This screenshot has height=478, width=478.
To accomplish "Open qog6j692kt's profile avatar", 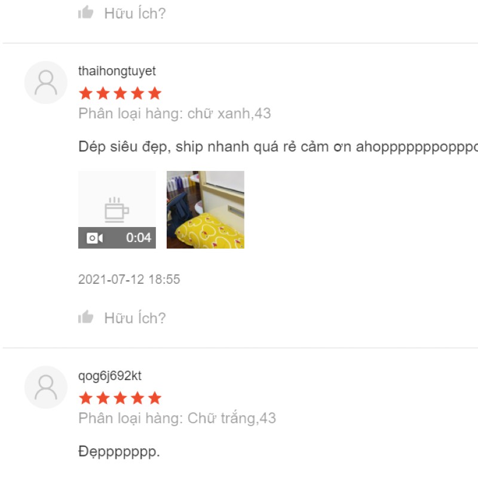I will (x=46, y=387).
